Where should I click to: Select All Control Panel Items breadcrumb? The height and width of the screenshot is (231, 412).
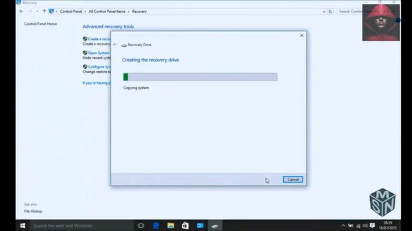click(107, 12)
